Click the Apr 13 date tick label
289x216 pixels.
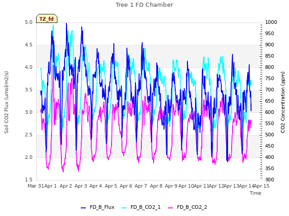232,186
